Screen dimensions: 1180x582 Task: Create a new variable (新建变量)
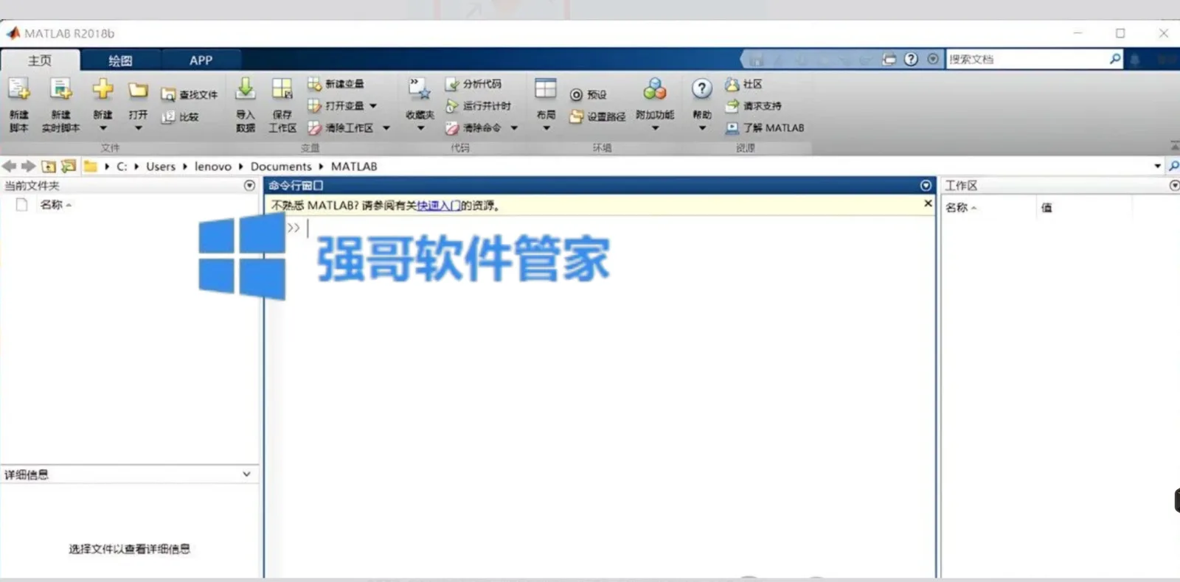pos(336,84)
